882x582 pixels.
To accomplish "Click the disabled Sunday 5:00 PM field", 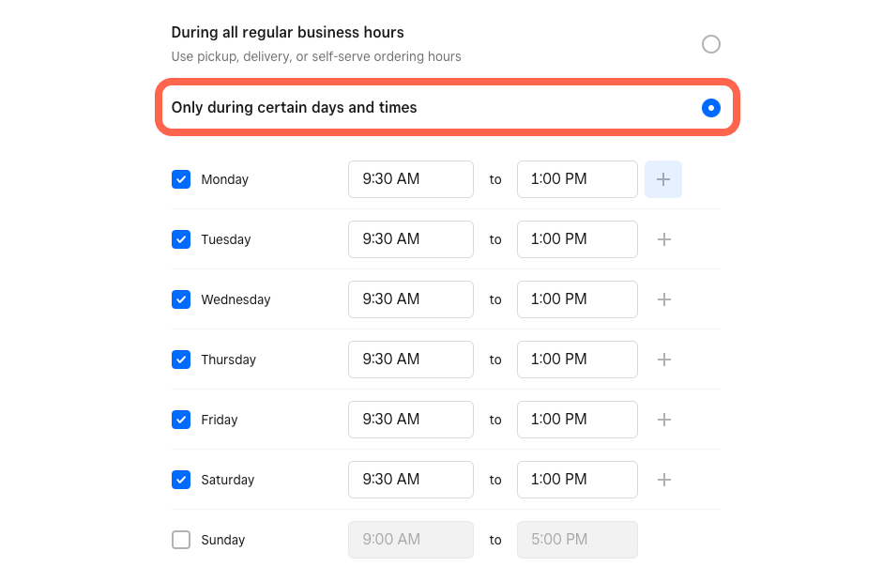I will [x=577, y=540].
